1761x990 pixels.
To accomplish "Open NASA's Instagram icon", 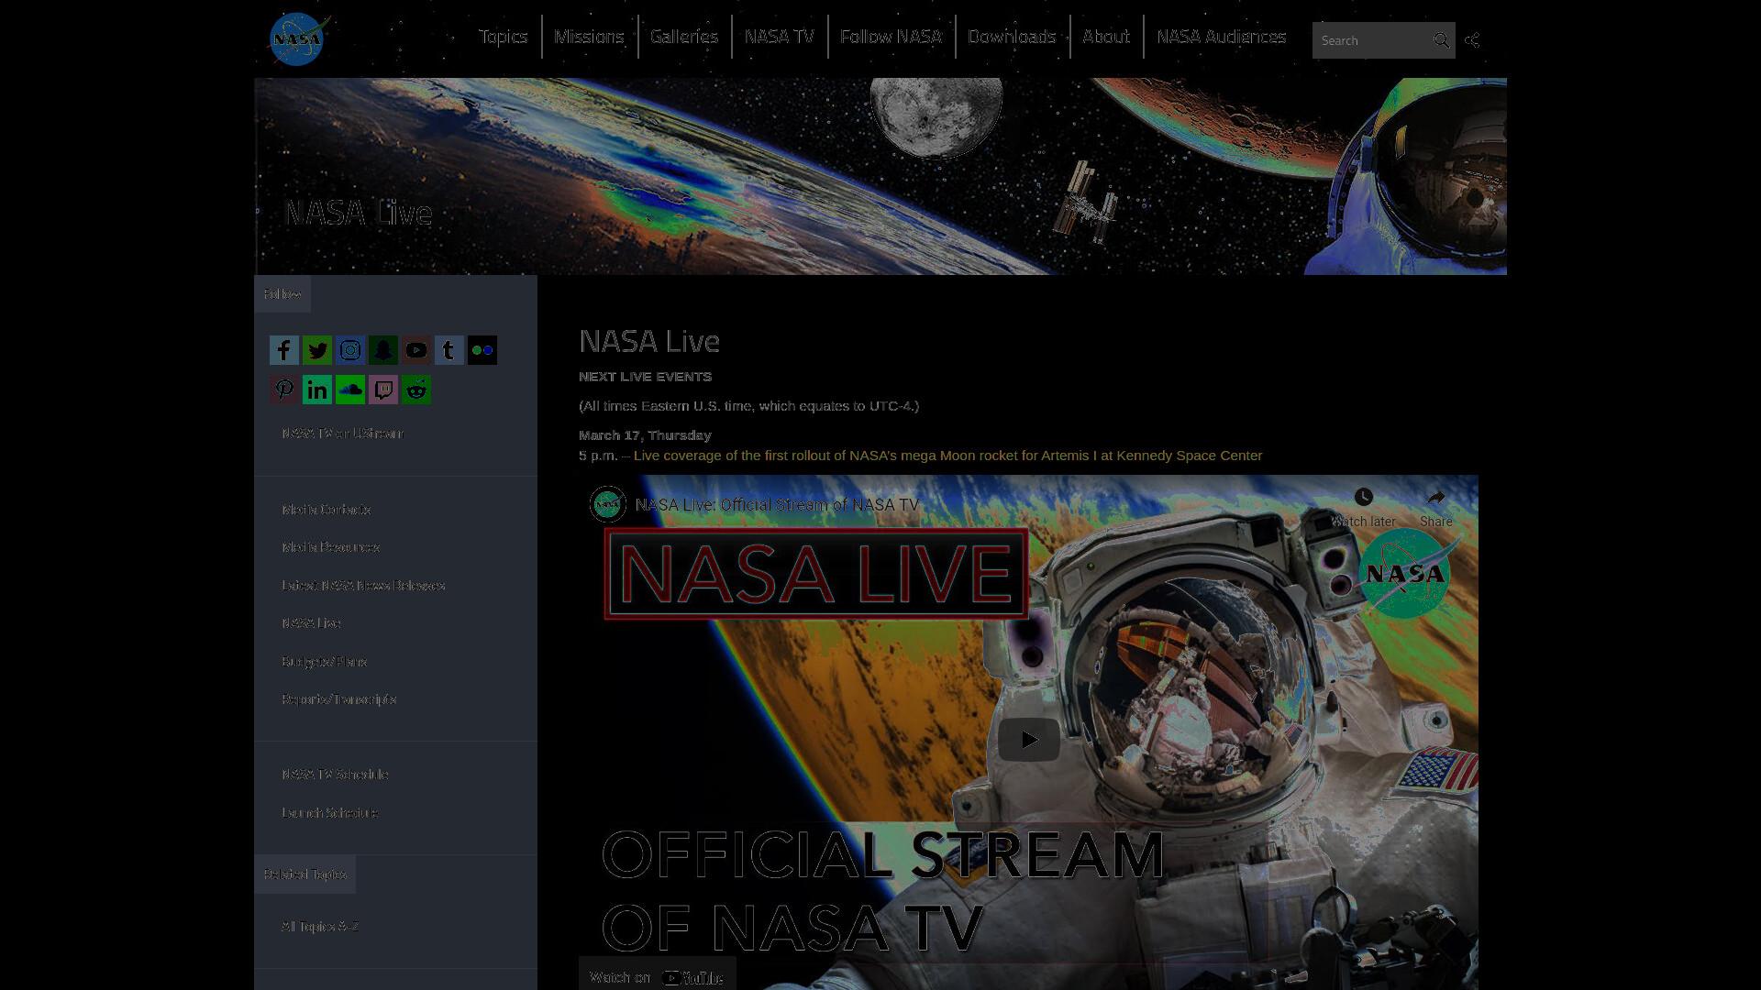I will (350, 350).
